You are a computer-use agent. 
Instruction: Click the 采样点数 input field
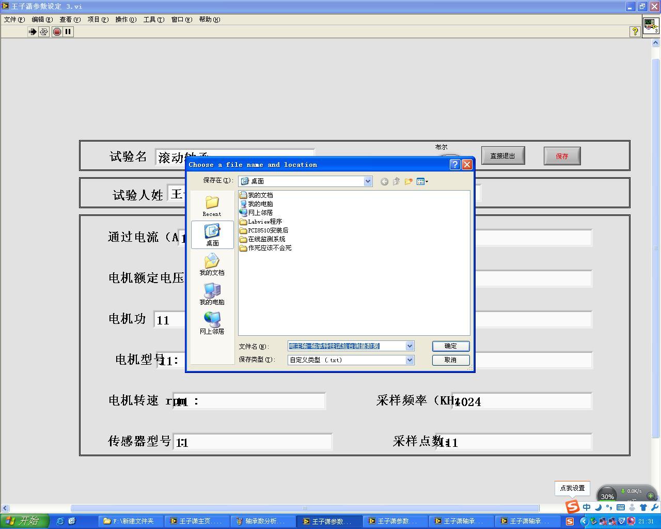tap(513, 442)
